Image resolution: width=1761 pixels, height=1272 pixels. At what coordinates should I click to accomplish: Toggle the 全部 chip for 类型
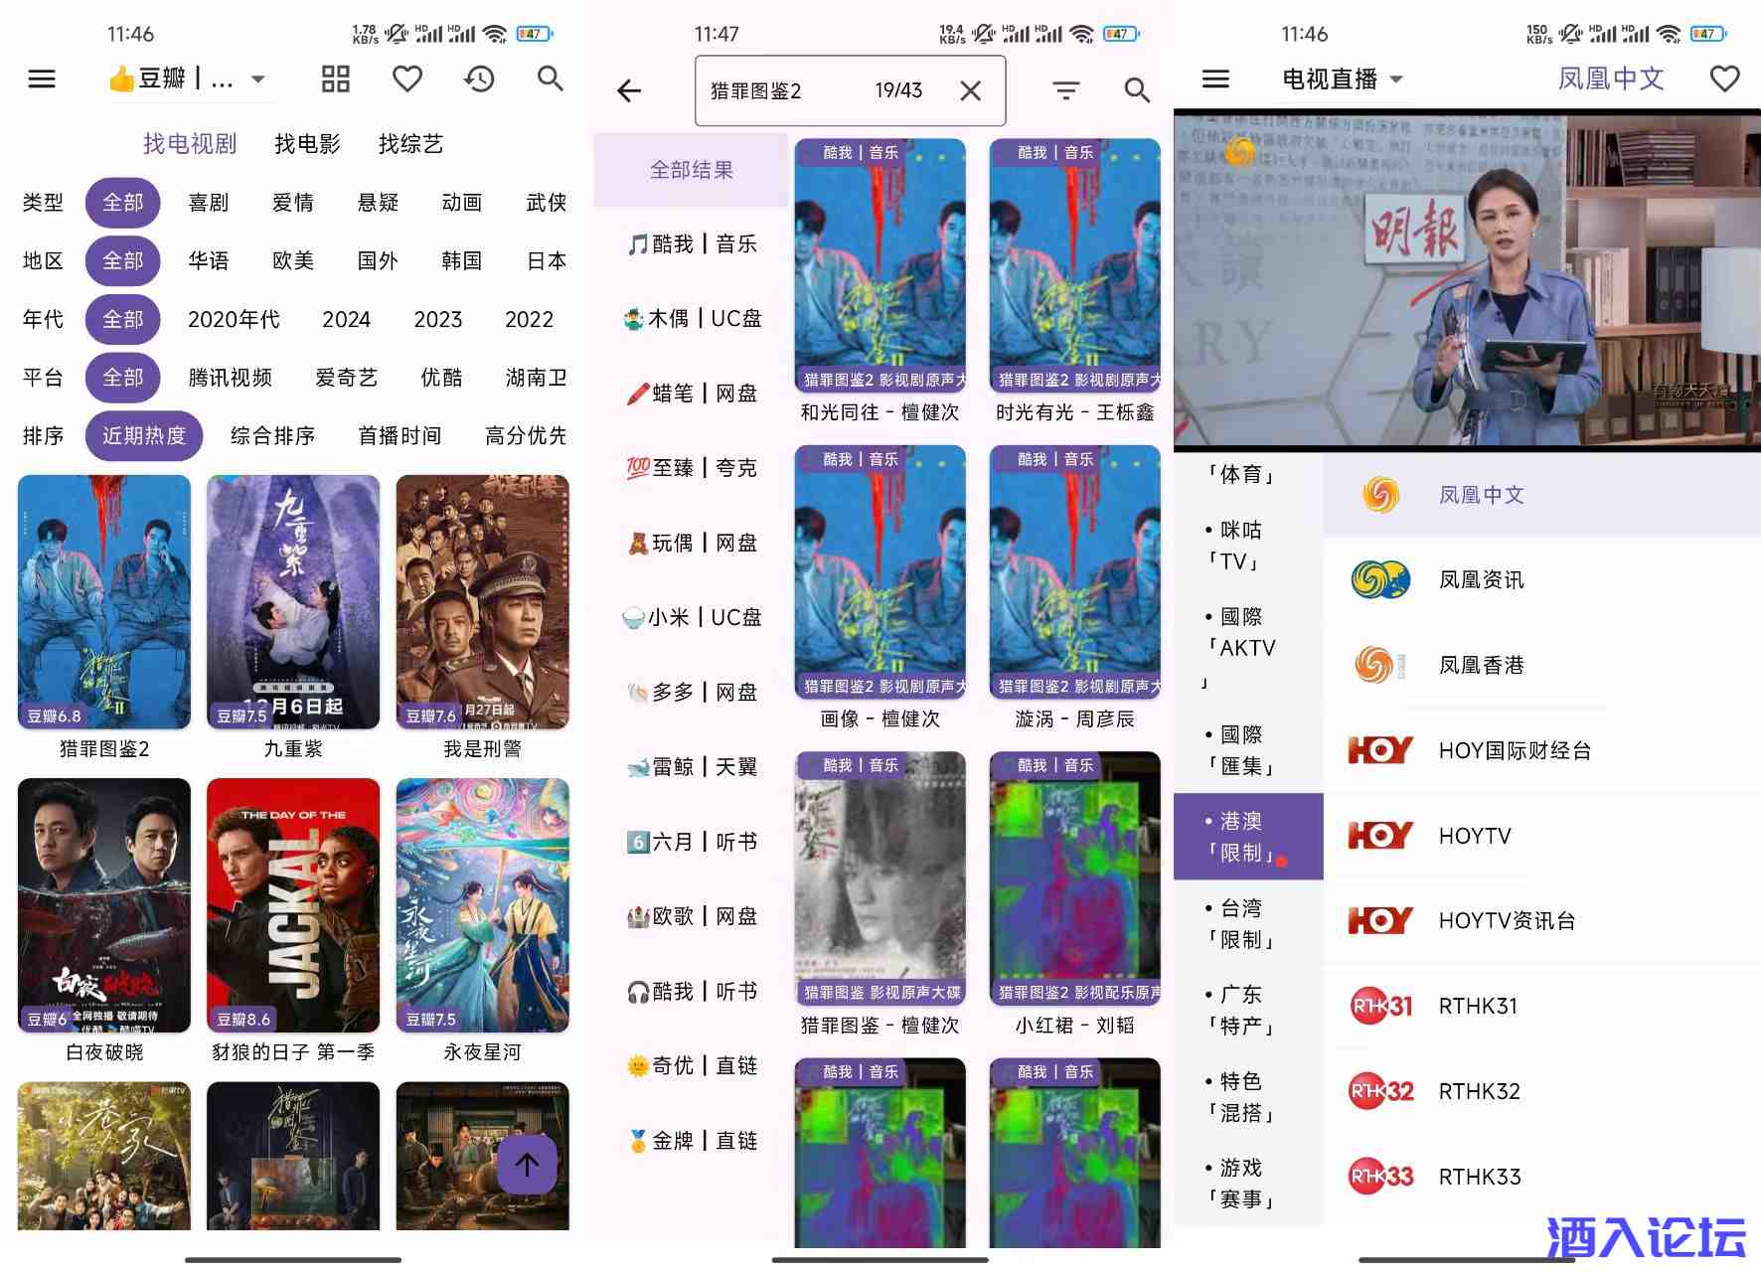click(122, 202)
